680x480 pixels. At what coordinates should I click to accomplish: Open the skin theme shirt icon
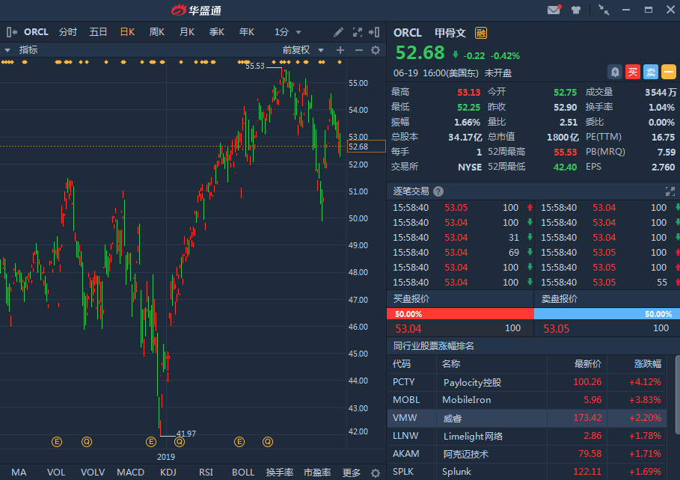pos(576,10)
